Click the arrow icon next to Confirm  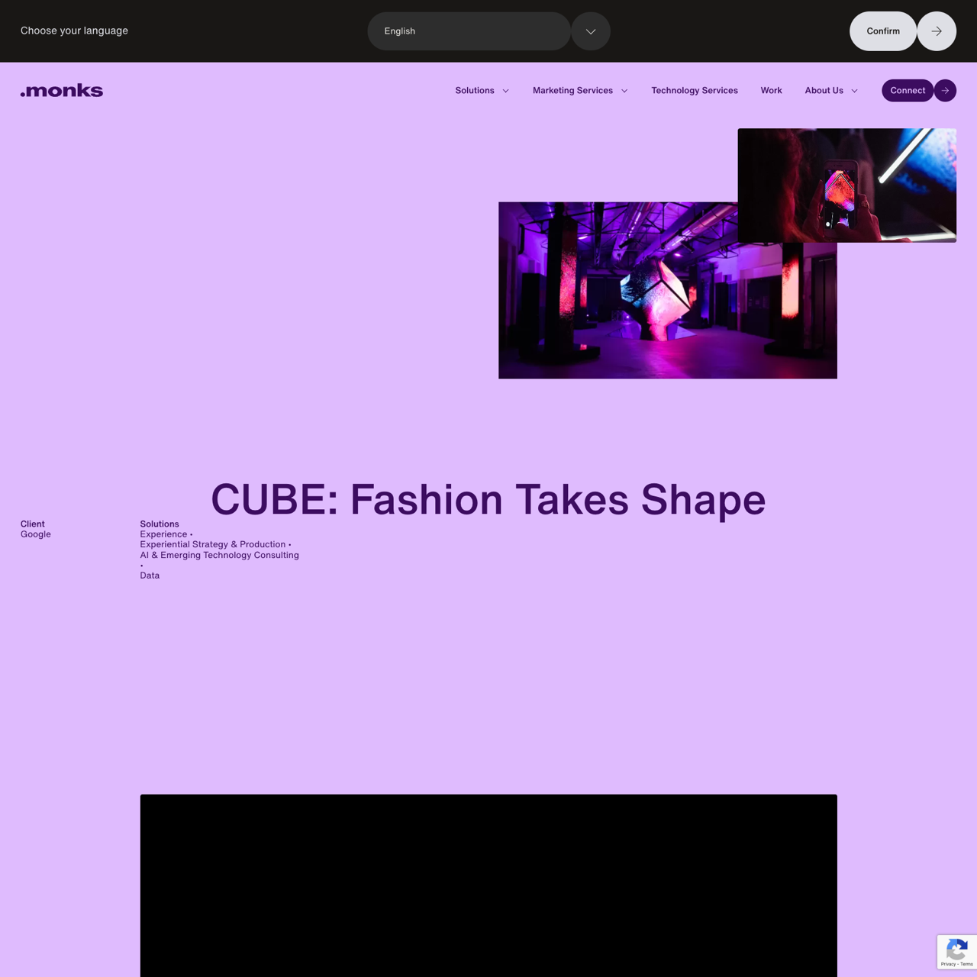click(x=937, y=31)
